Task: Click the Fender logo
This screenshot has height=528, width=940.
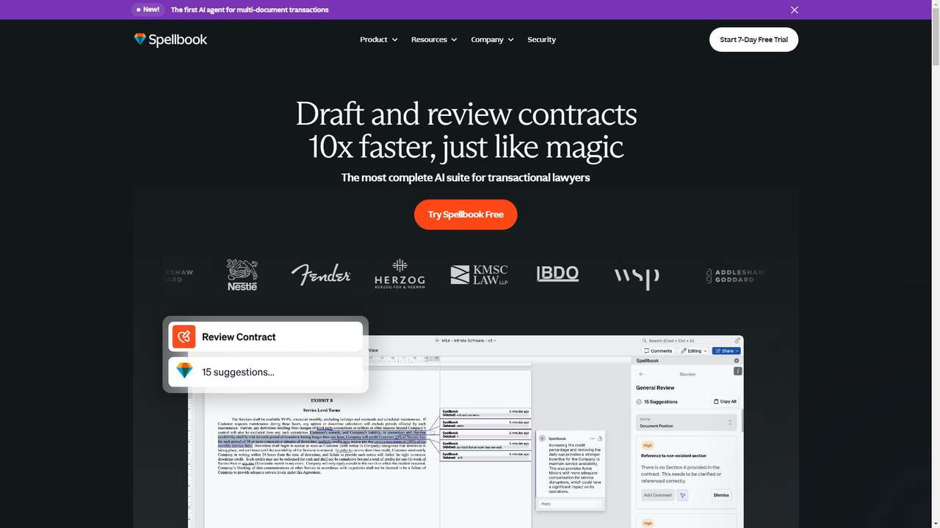Action: coord(321,275)
